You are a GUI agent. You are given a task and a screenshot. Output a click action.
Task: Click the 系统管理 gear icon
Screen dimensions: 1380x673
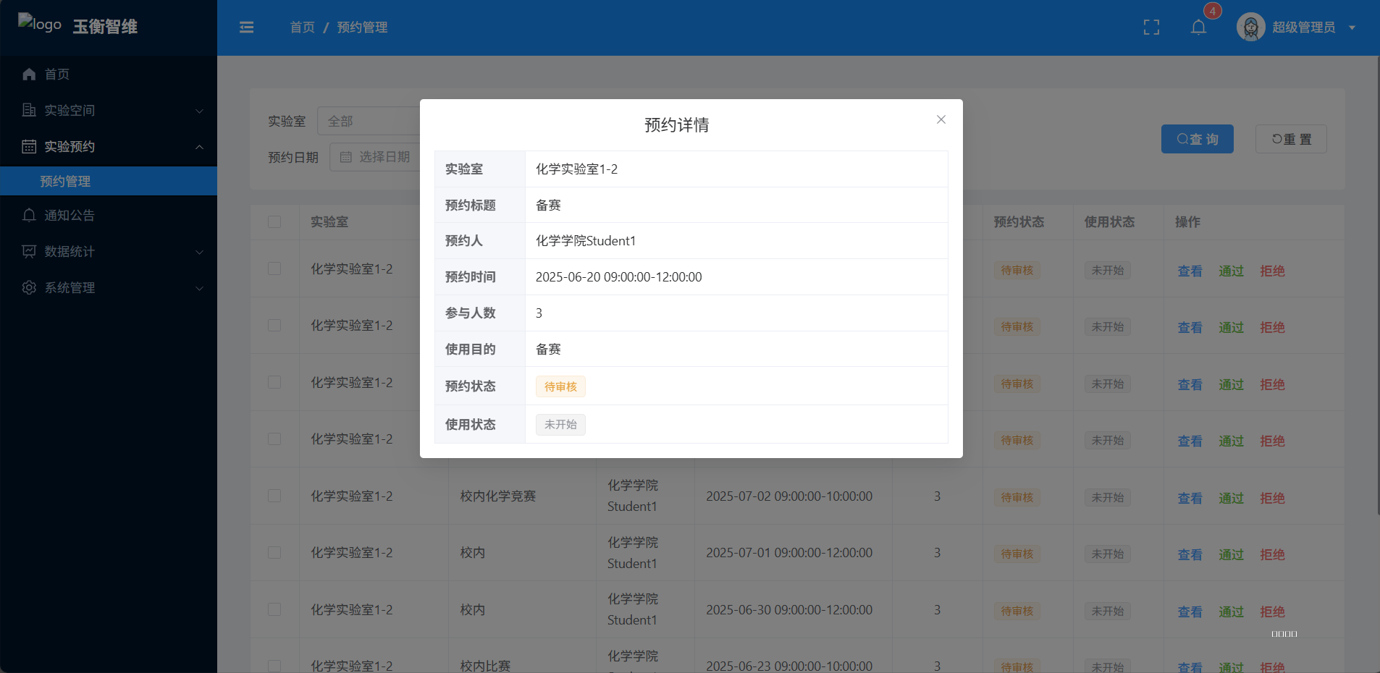pyautogui.click(x=29, y=288)
